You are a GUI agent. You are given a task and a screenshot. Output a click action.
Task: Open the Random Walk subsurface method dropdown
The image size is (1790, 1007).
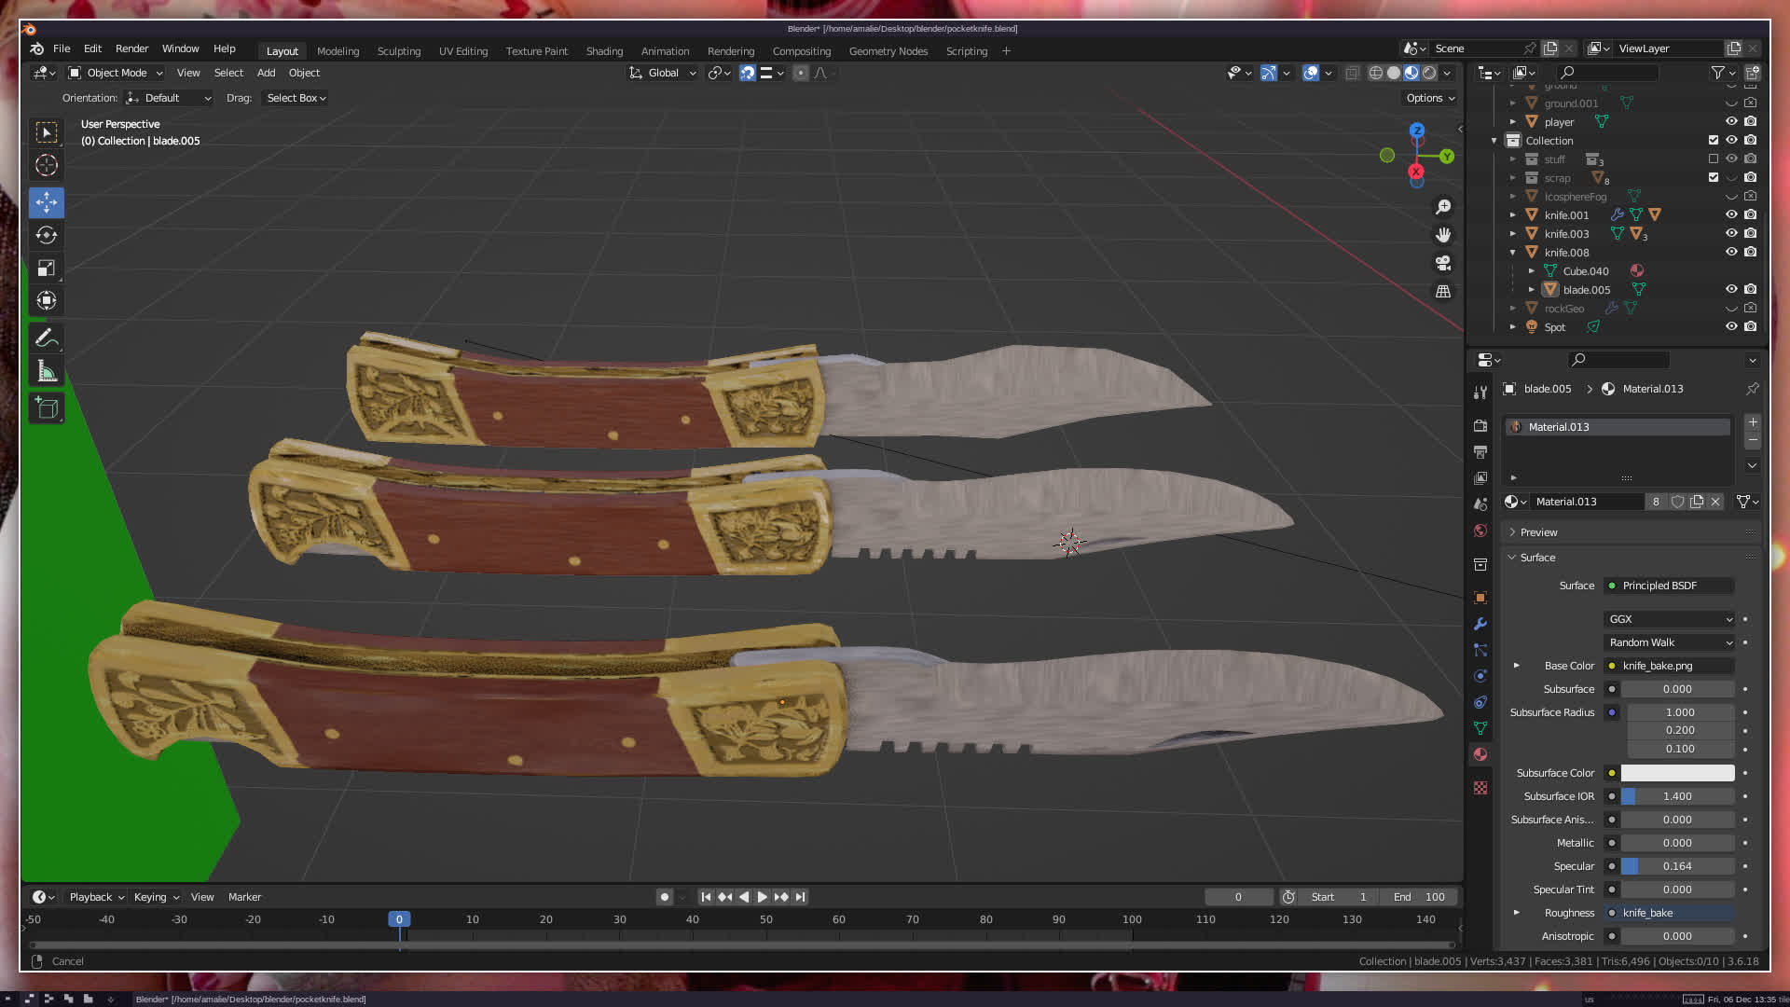[x=1669, y=642]
